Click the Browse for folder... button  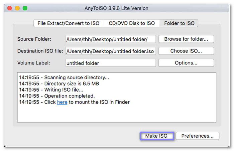point(186,39)
